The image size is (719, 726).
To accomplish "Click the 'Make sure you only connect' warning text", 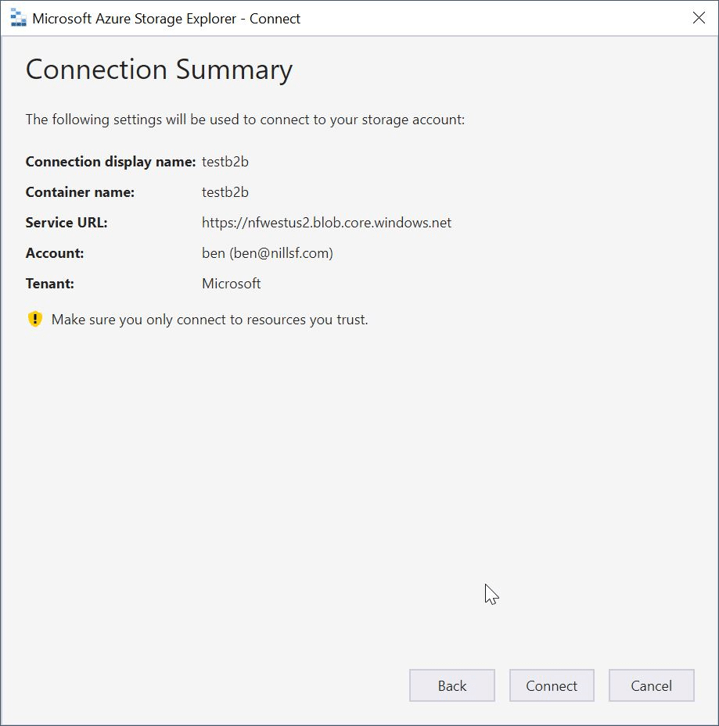I will 210,320.
